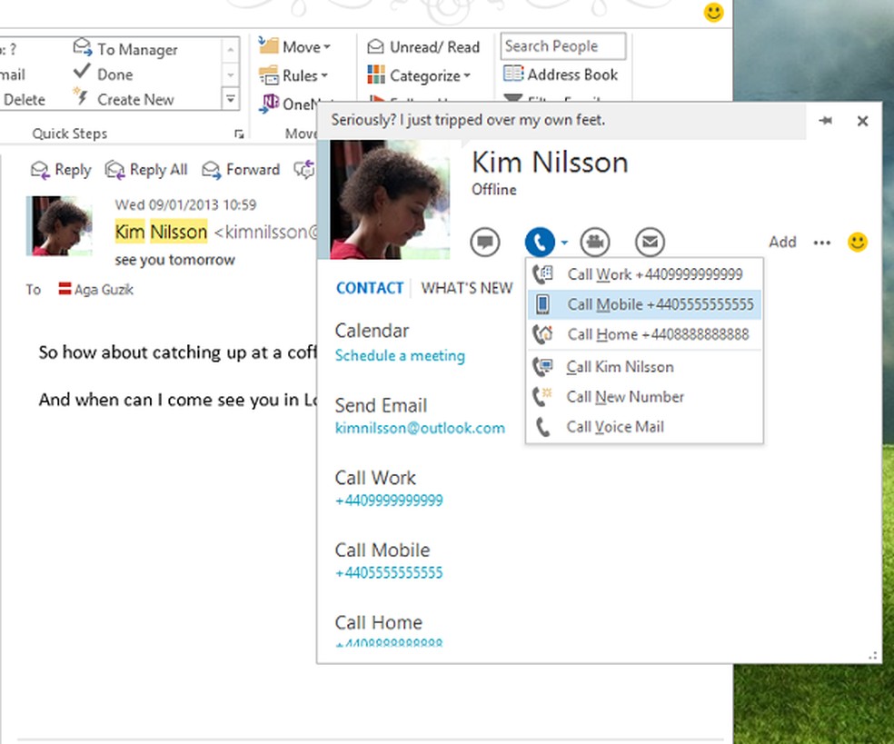Click inside the Search People field

[x=561, y=45]
